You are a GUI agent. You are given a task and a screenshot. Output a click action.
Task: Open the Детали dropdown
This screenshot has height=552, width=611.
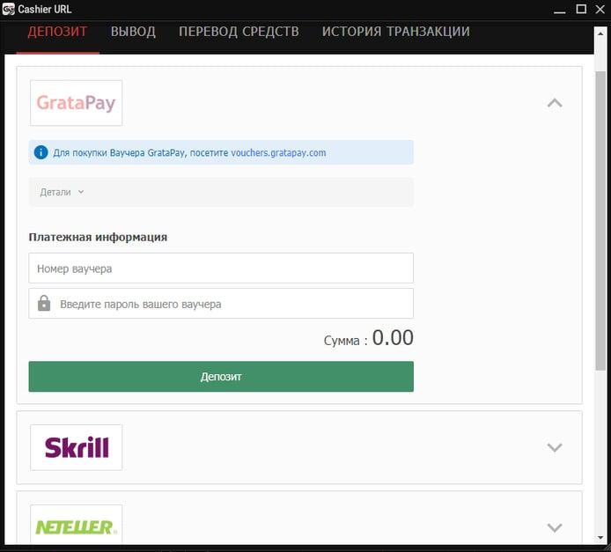(x=221, y=192)
